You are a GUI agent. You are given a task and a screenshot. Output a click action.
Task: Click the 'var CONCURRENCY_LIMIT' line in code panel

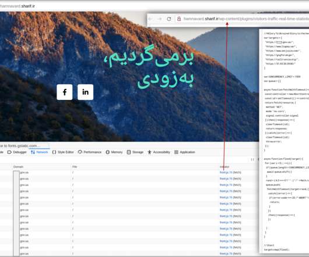click(x=282, y=77)
